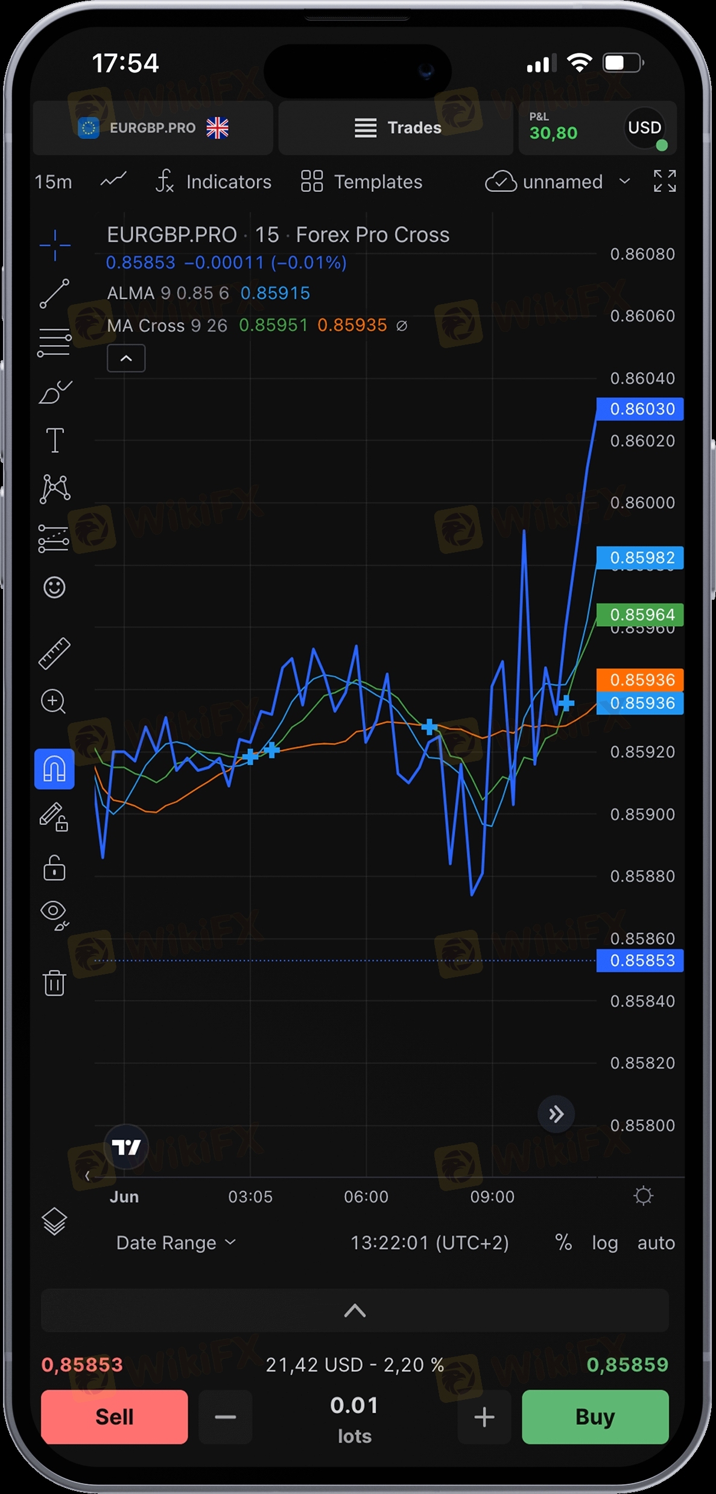
Task: Click the small left arrow near Jun
Action: pyautogui.click(x=87, y=1175)
